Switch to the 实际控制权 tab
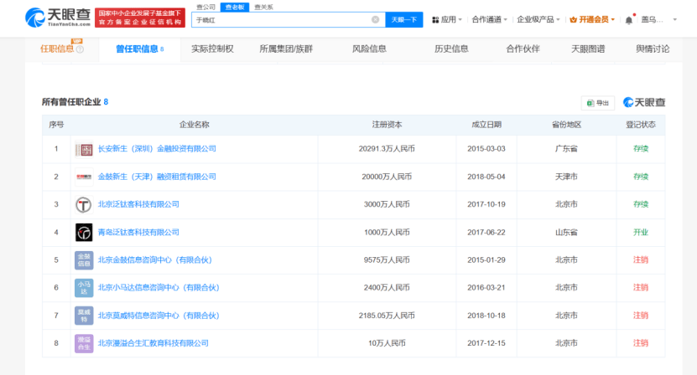 click(212, 49)
